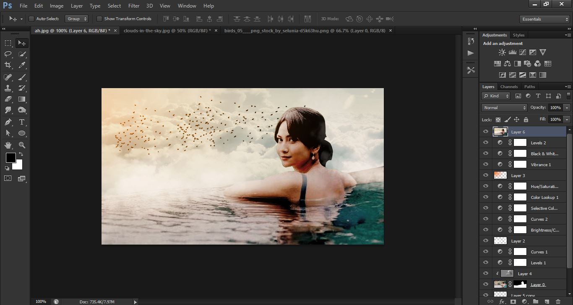Open the Normal blend mode dropdown
Screen dimensions: 573x305
pos(504,108)
